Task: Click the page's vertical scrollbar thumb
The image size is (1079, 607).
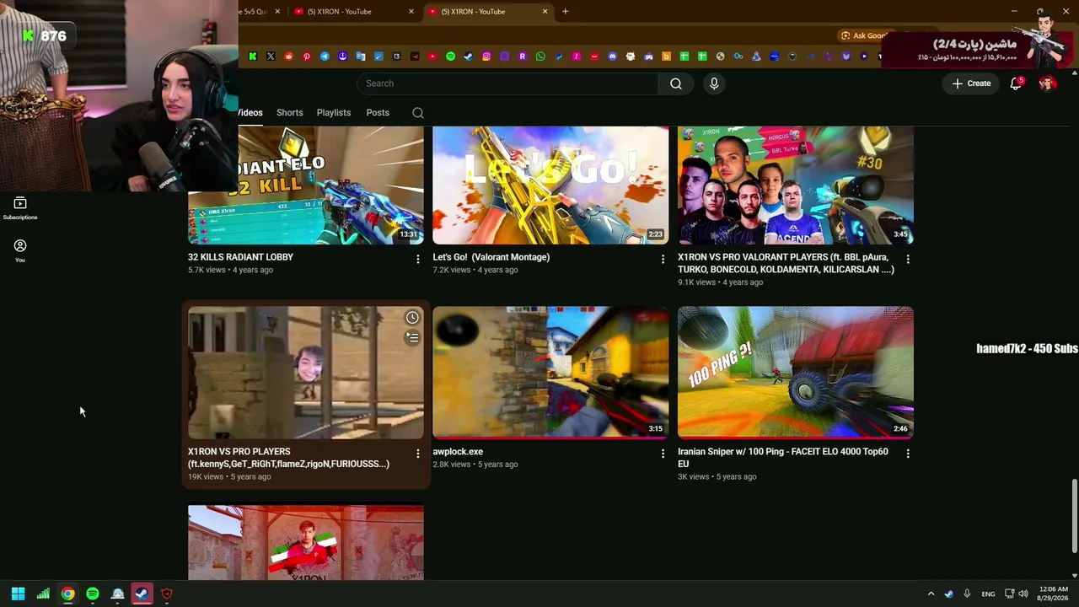Action: tap(1074, 516)
